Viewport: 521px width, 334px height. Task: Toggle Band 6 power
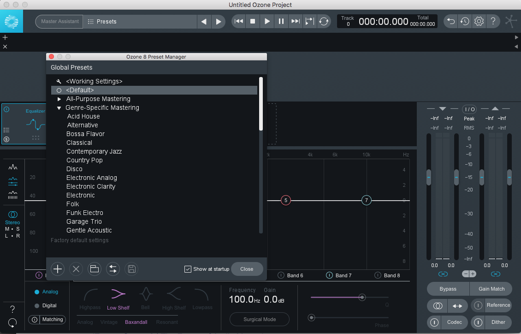click(281, 275)
